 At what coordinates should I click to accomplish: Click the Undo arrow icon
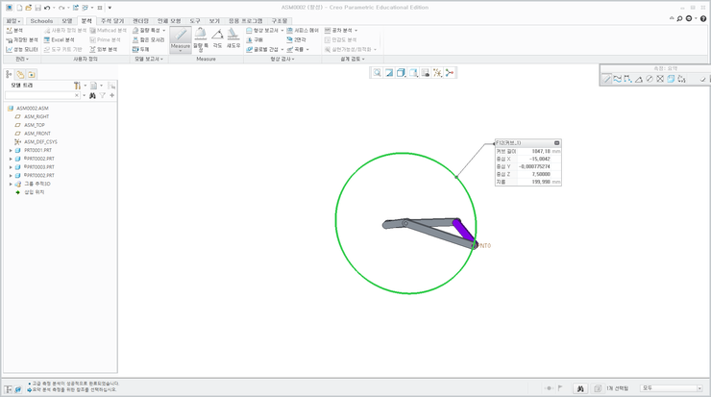[47, 8]
